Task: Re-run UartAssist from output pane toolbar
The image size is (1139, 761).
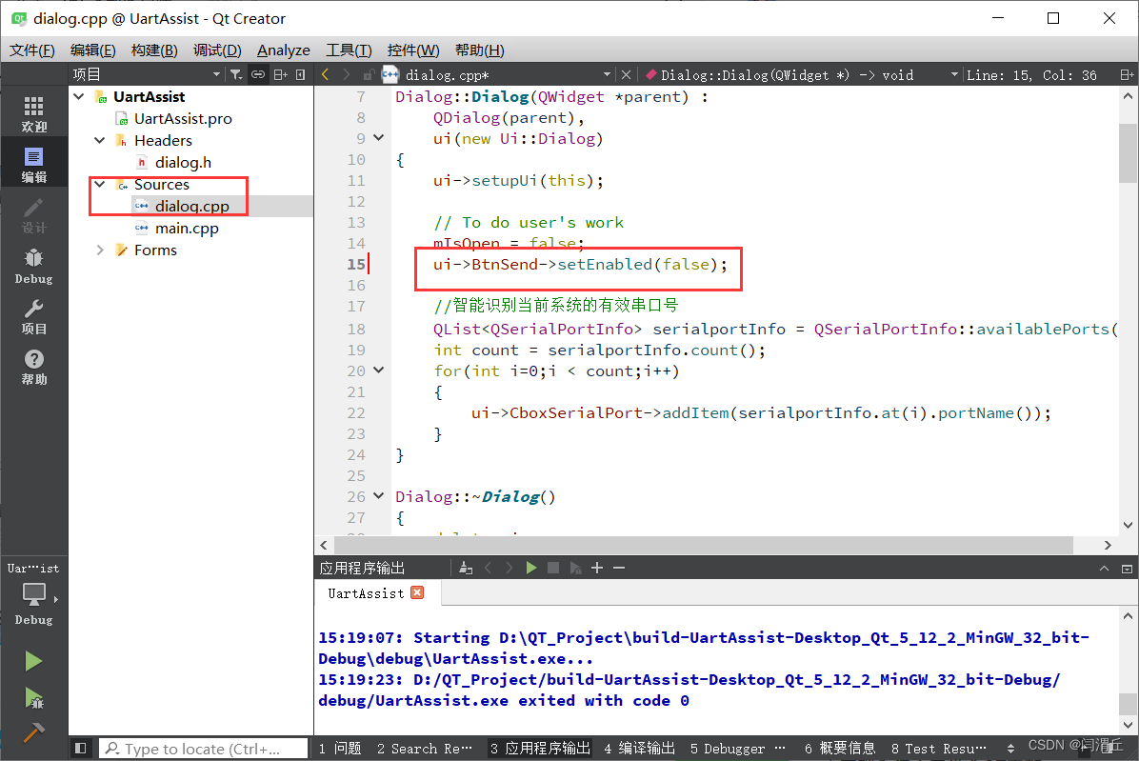Action: pyautogui.click(x=531, y=568)
